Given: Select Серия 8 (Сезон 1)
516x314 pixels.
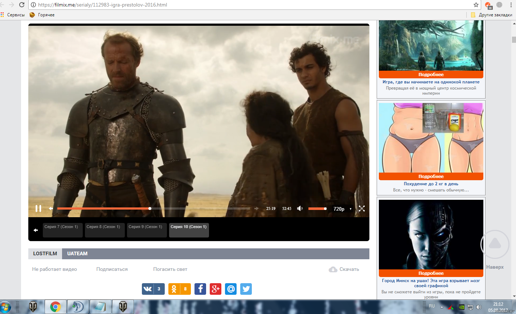Looking at the screenshot, I should 105,230.
